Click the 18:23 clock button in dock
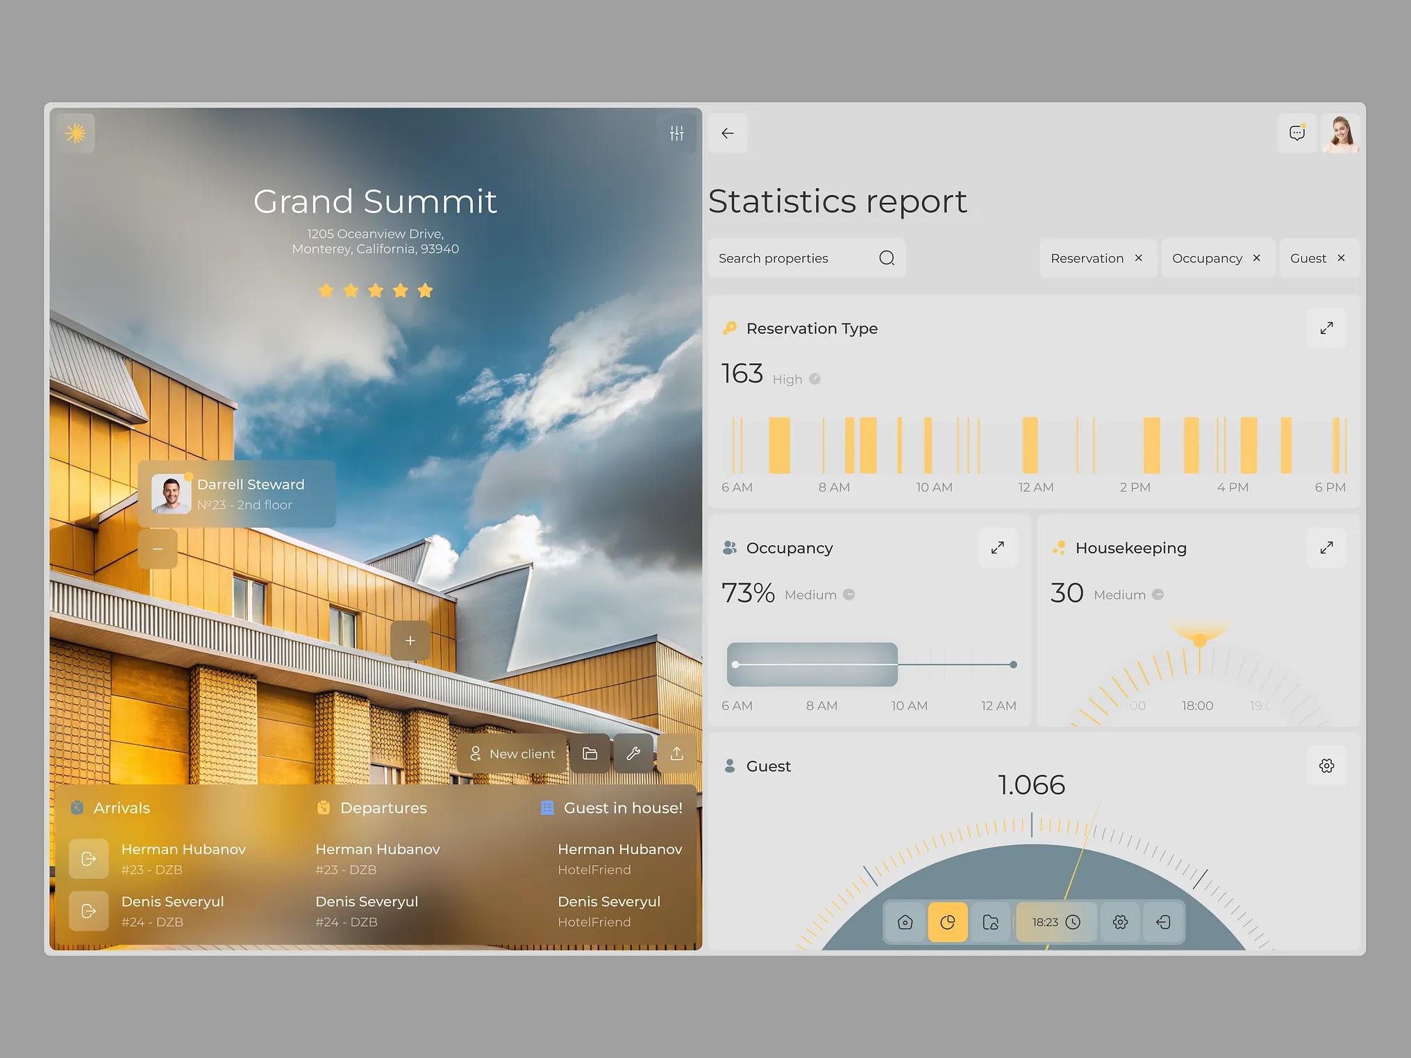The width and height of the screenshot is (1411, 1058). pyautogui.click(x=1055, y=922)
